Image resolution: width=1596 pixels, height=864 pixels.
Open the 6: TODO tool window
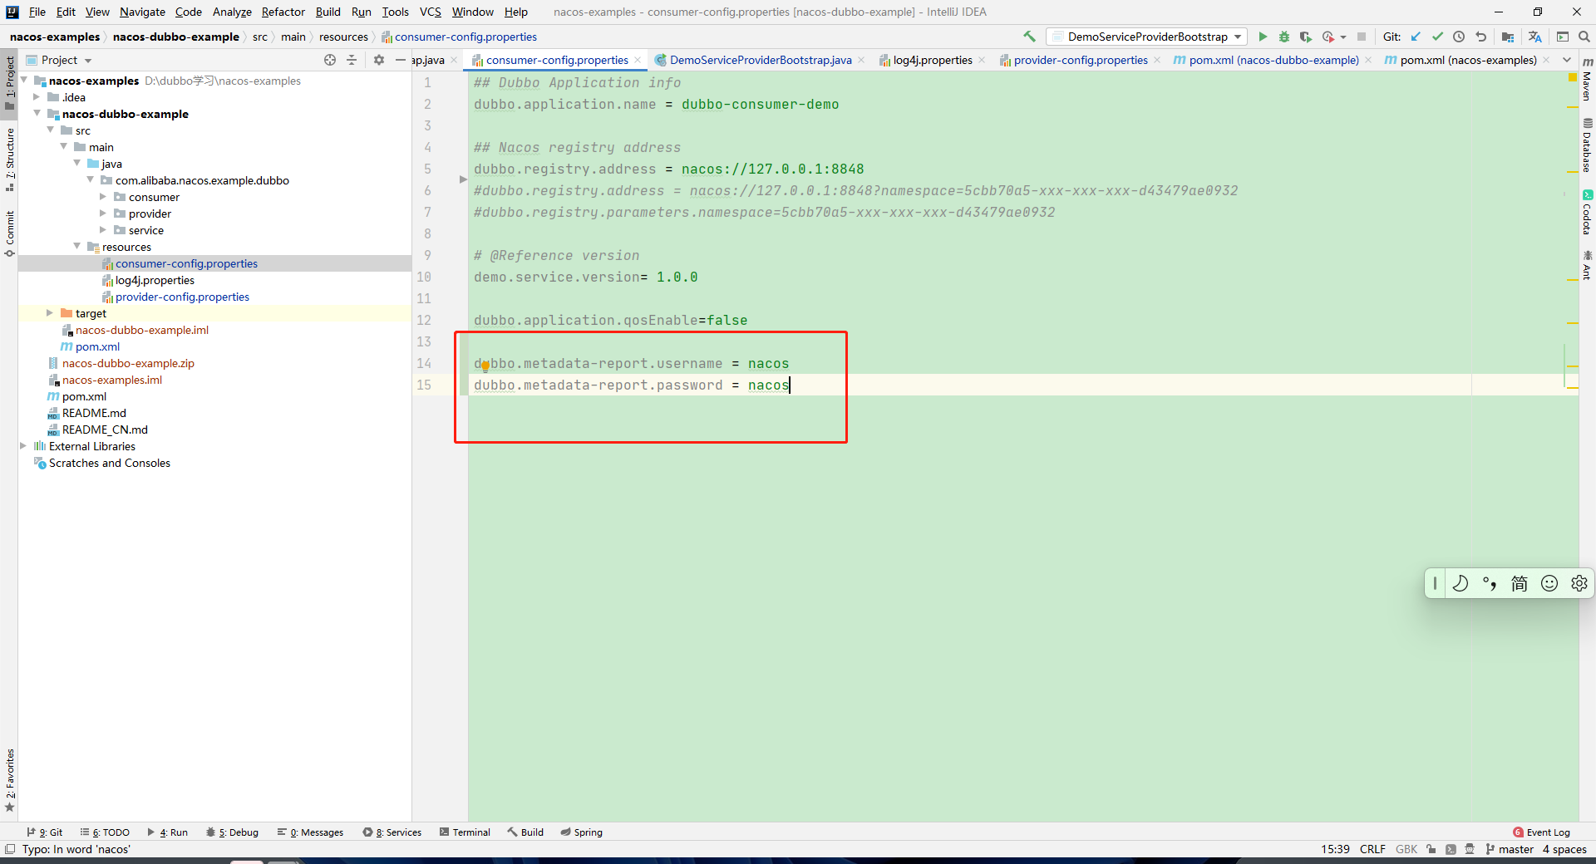[105, 832]
